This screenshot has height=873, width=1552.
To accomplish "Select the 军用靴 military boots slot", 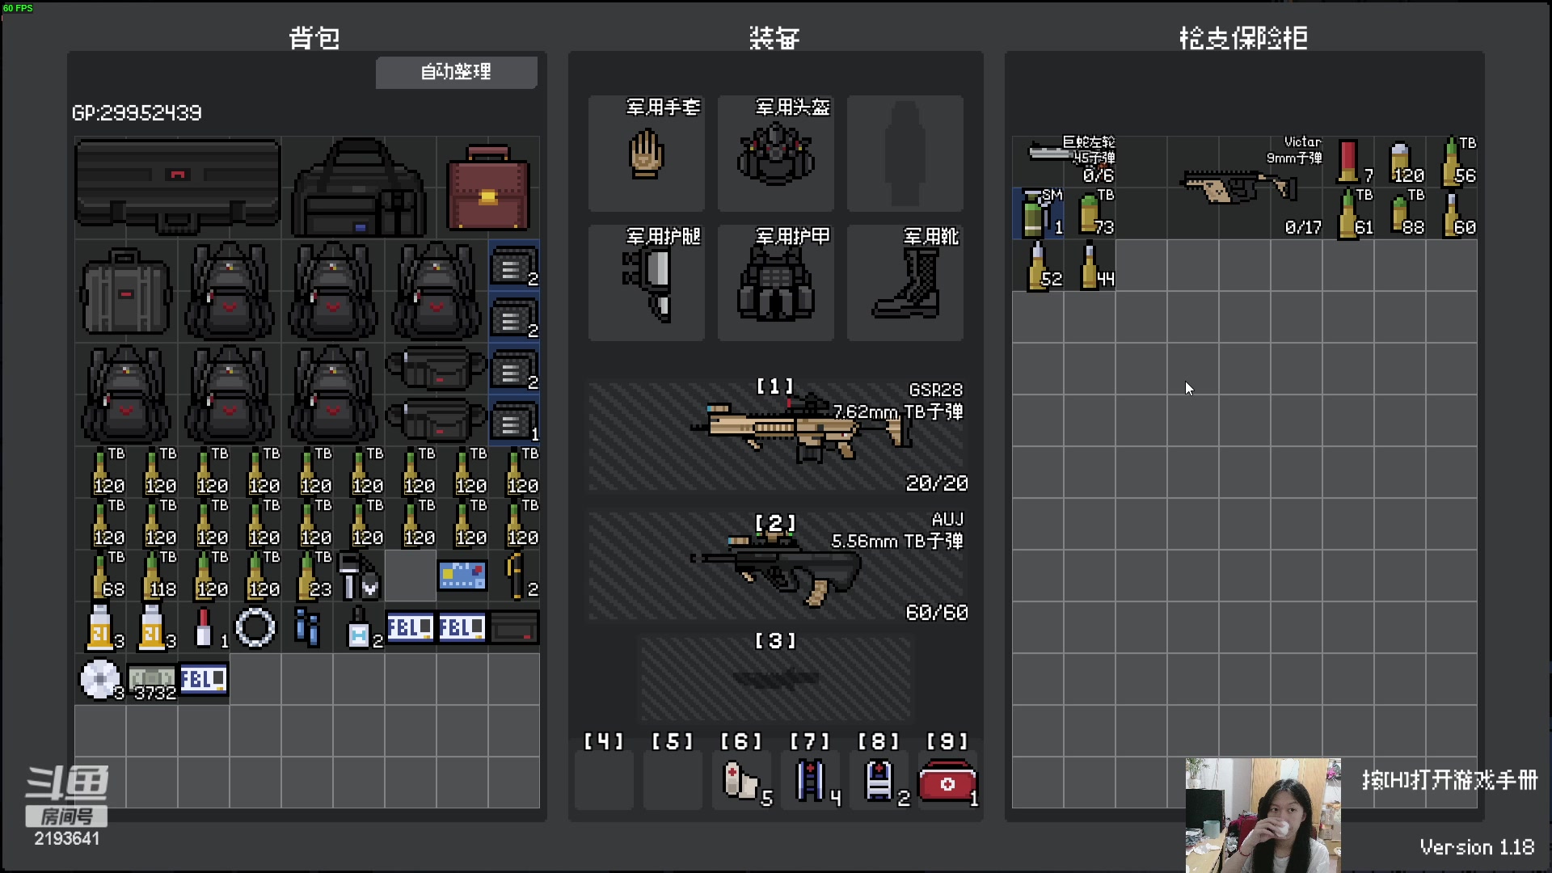I will [x=905, y=282].
